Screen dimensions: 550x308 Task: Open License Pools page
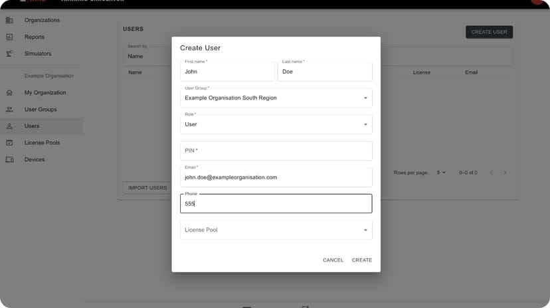click(41, 143)
